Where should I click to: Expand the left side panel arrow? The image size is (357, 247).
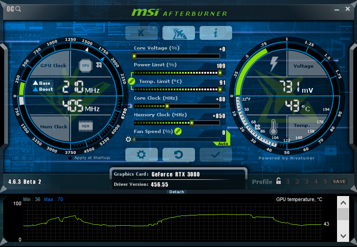tap(3, 95)
